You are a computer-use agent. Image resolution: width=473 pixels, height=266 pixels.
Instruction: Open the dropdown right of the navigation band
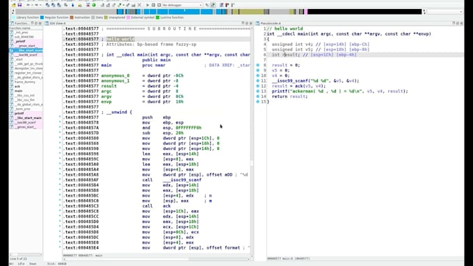(445, 12)
